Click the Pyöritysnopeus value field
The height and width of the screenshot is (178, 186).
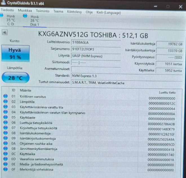[169, 57]
